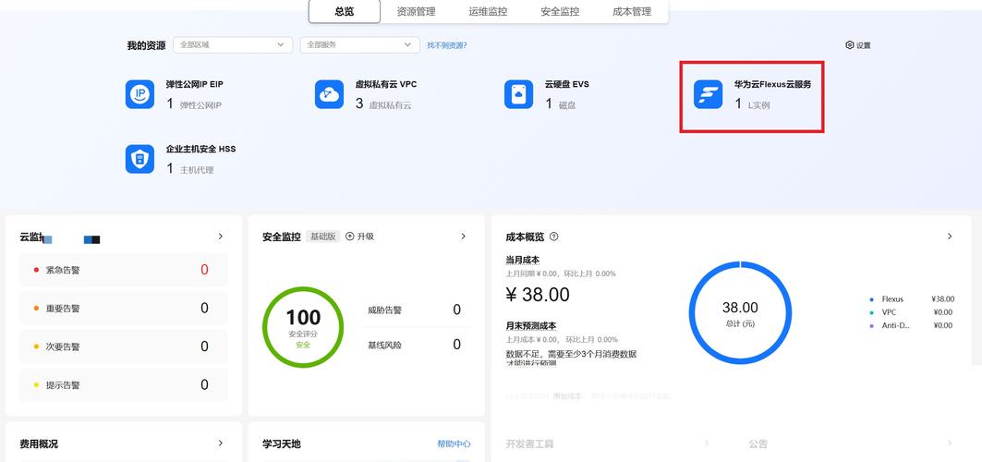This screenshot has width=982, height=462.
Task: Click the 基线风险 count row
Action: (416, 345)
